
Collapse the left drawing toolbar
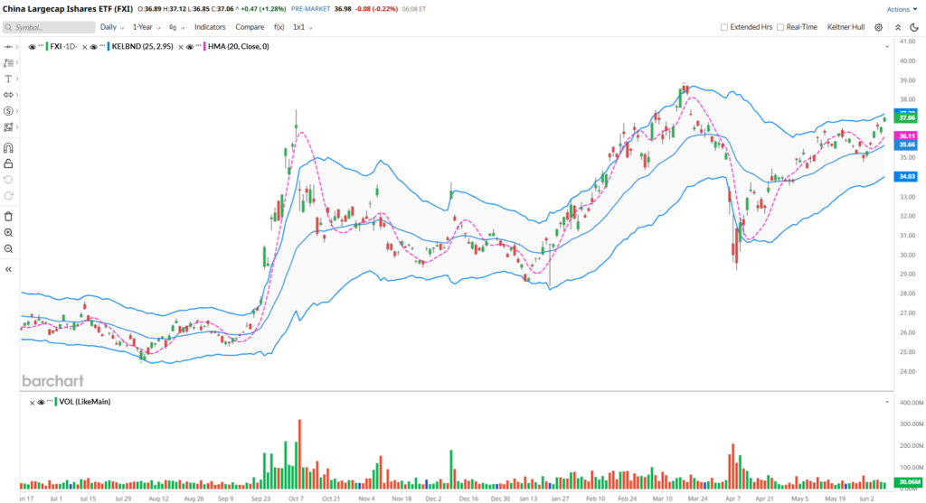click(x=8, y=268)
